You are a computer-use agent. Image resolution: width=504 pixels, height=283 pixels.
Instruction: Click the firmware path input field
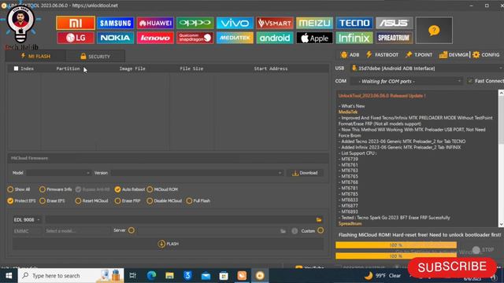(x=180, y=220)
